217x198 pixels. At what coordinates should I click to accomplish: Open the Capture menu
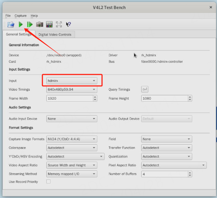[x=20, y=16]
